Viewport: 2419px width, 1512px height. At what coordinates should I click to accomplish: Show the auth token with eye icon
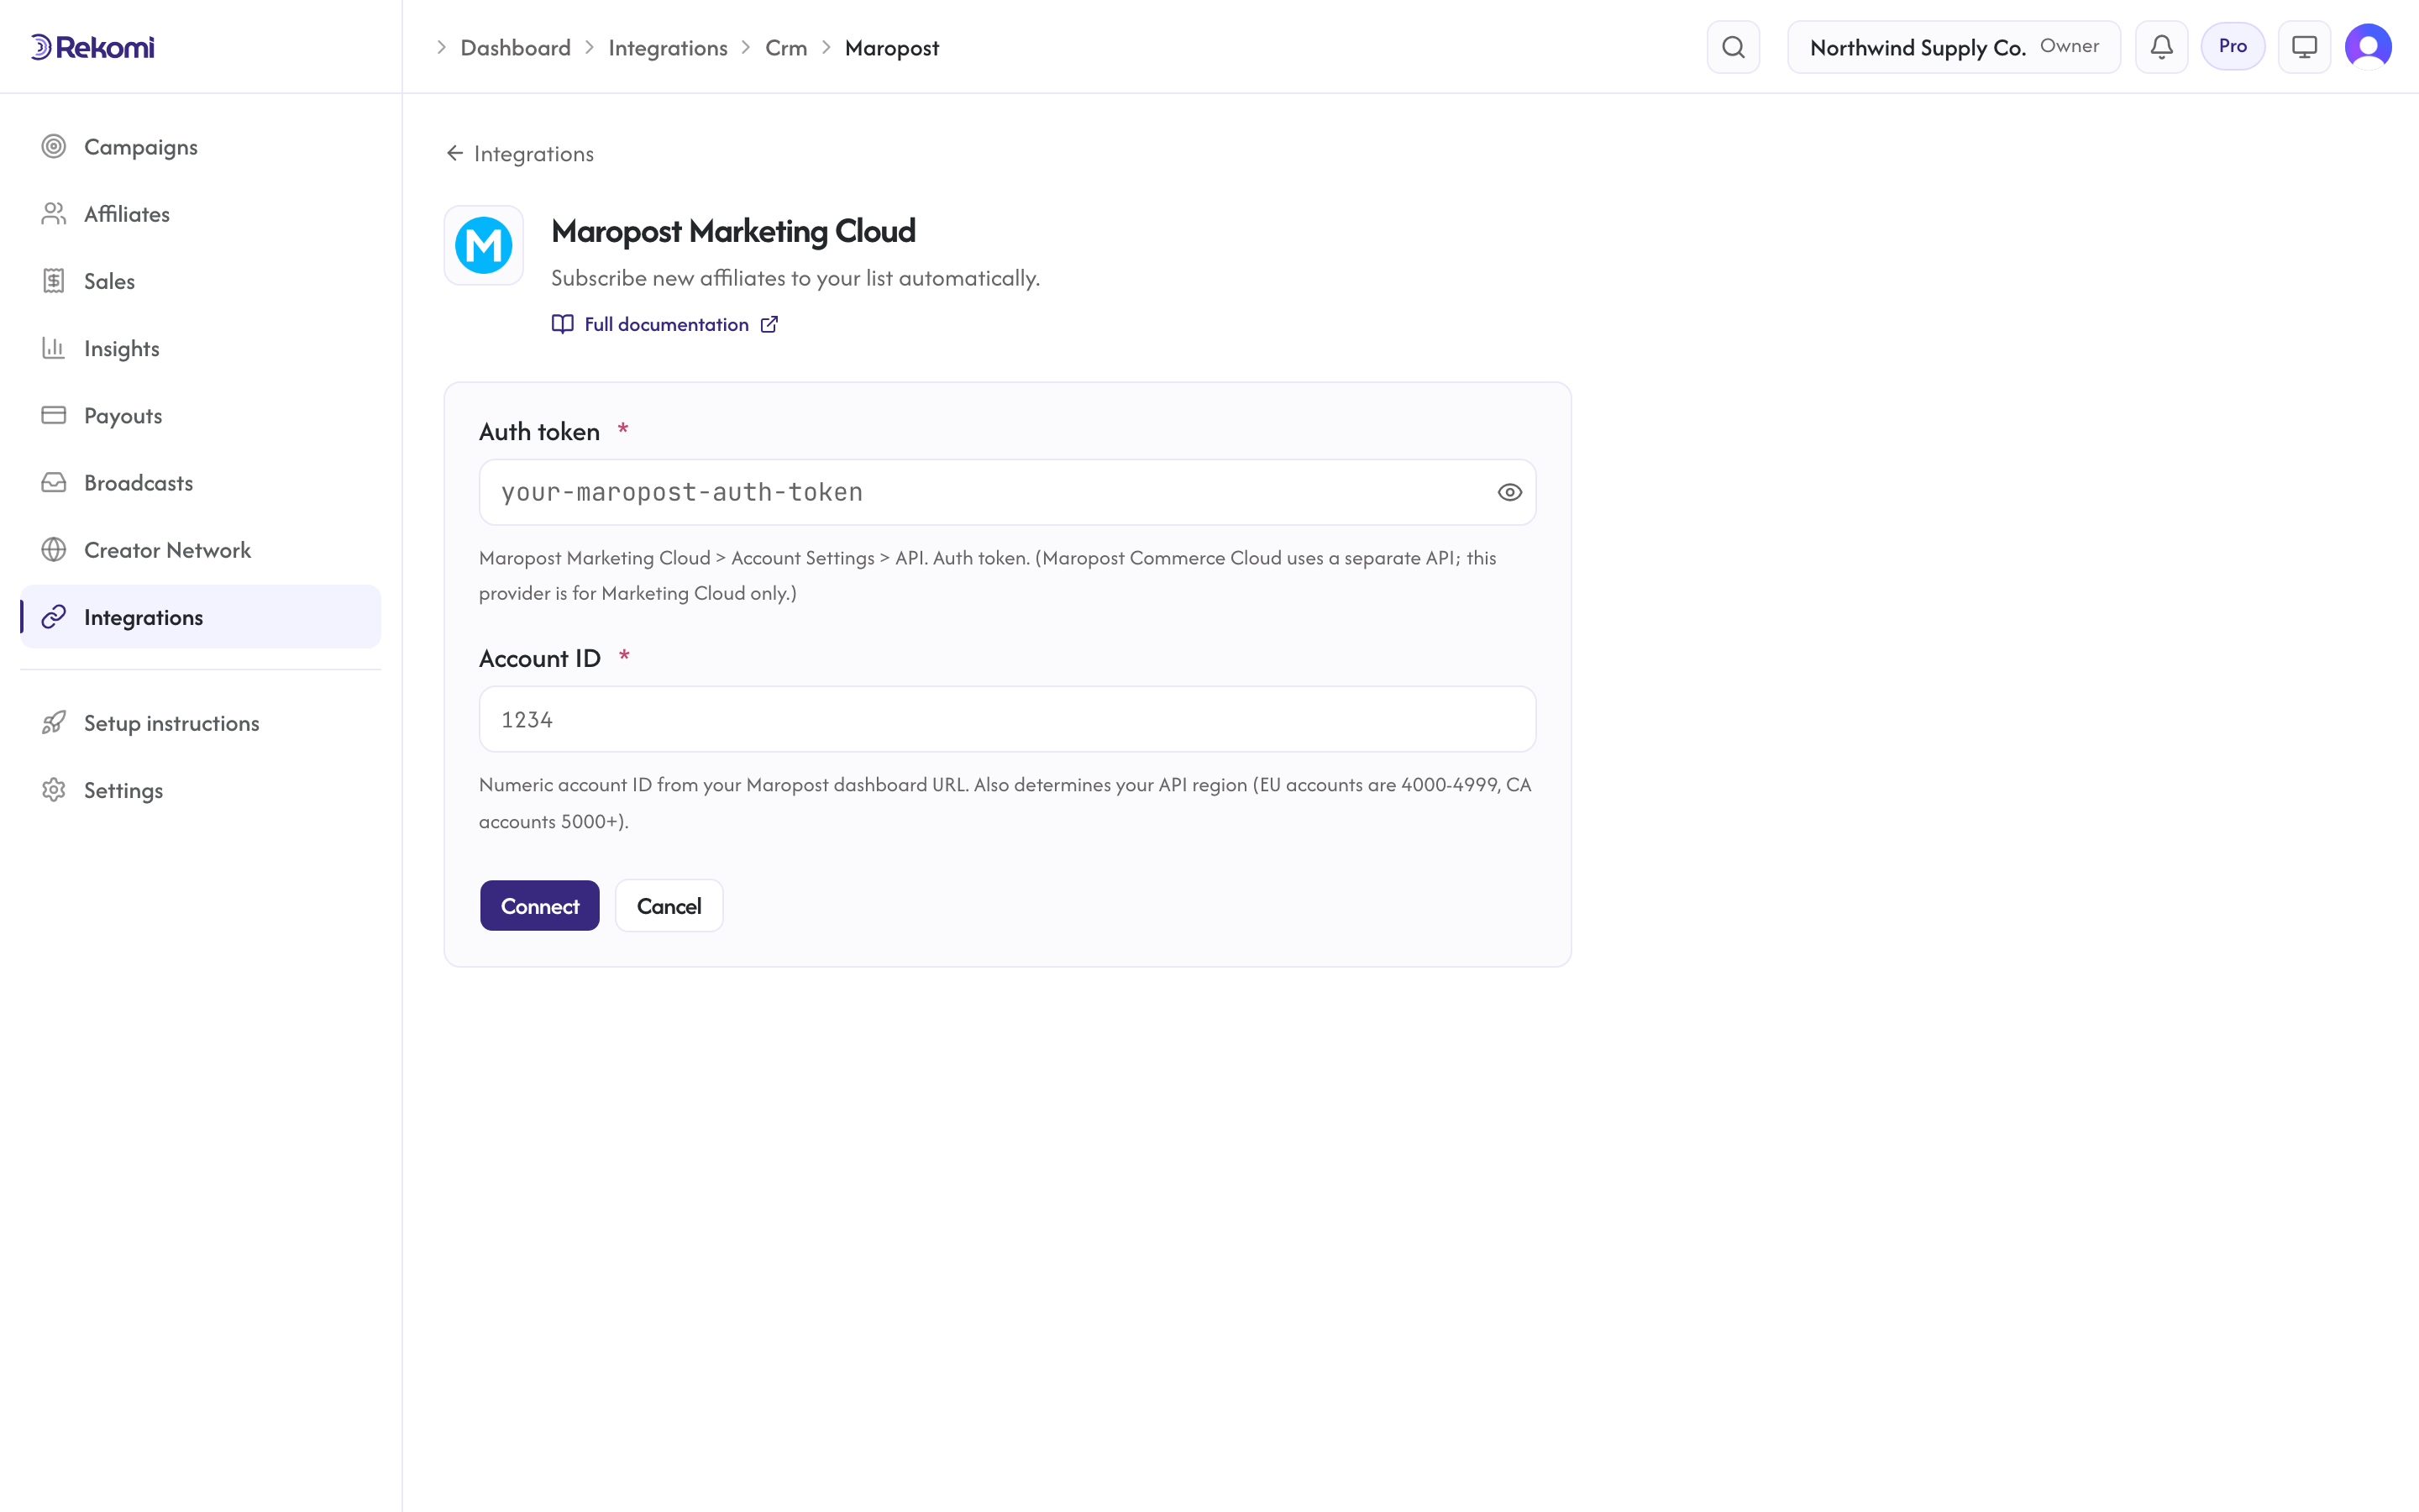(1509, 492)
